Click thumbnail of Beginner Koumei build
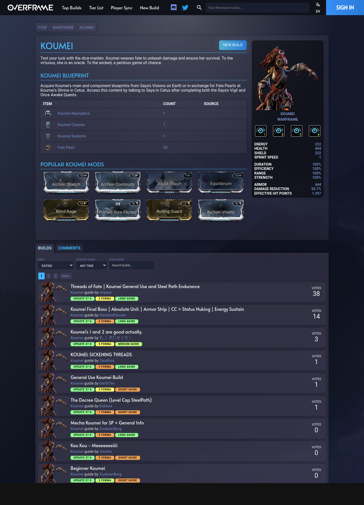 [x=53, y=473]
